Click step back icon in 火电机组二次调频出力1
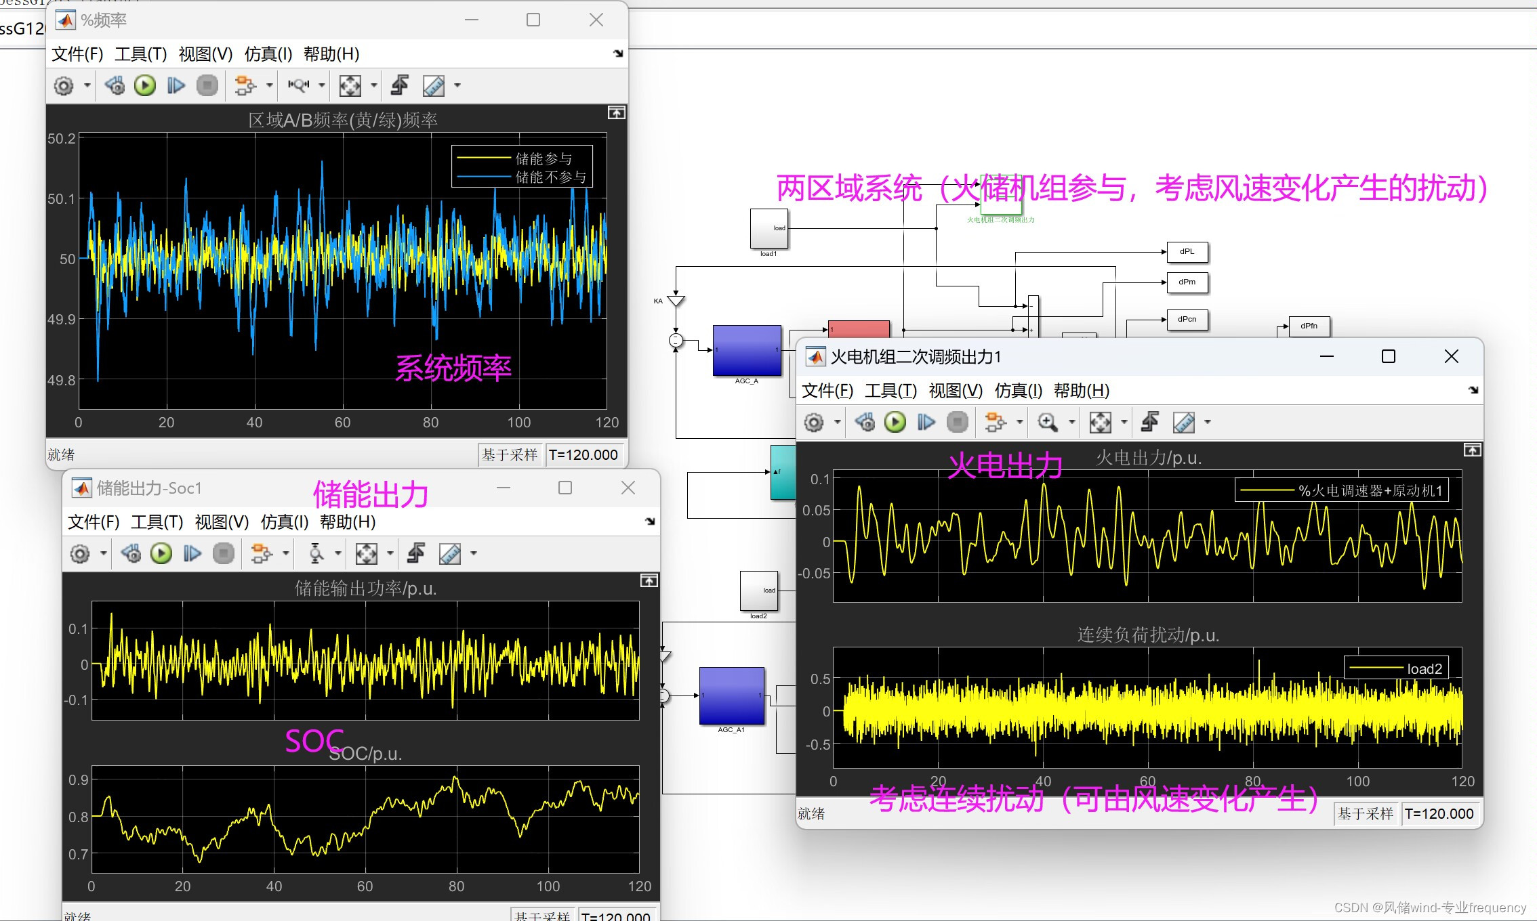Viewport: 1537px width, 921px height. (x=865, y=423)
